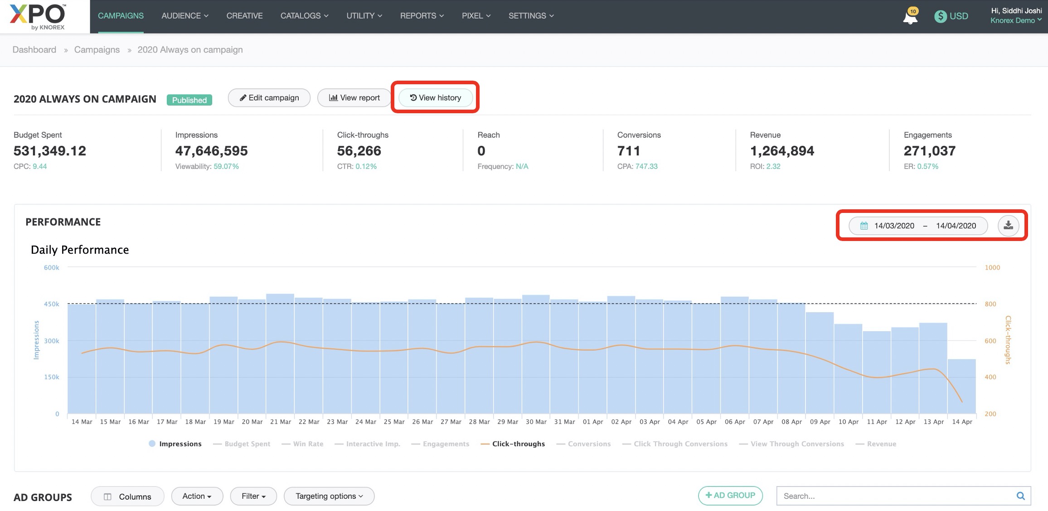Open the Reports menu

pyautogui.click(x=422, y=16)
